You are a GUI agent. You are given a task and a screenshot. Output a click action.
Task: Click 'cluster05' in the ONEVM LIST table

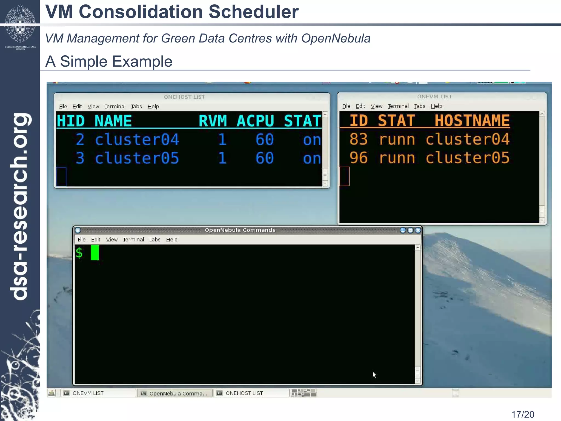tap(467, 158)
